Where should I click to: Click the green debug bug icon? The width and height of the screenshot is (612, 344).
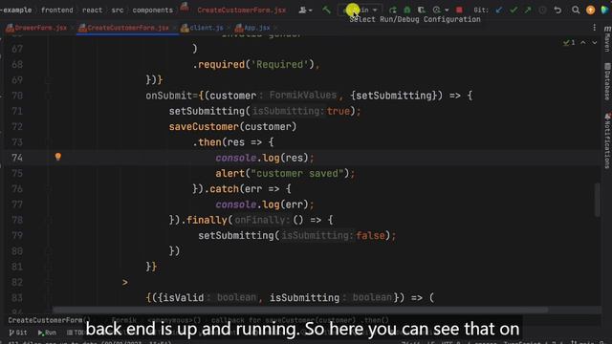406,10
